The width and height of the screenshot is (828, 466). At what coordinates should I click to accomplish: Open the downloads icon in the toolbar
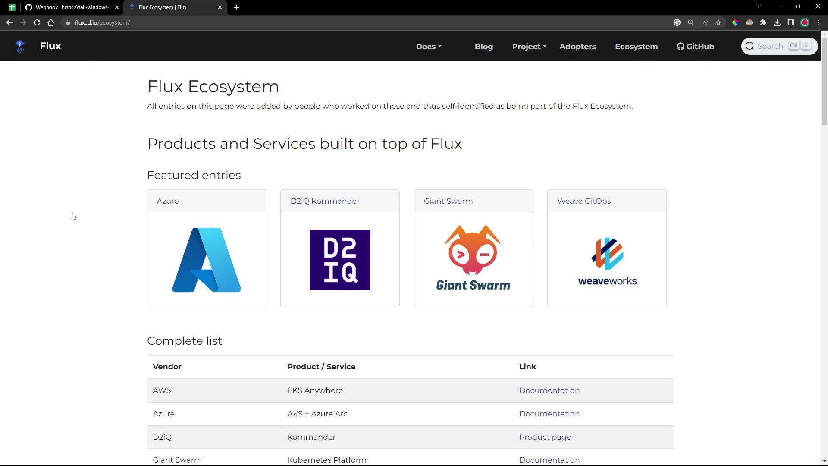777,22
